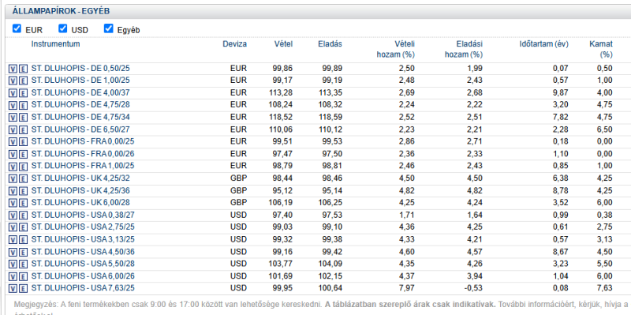Sort by the Deviza column header
This screenshot has height=315, width=631.
point(234,44)
